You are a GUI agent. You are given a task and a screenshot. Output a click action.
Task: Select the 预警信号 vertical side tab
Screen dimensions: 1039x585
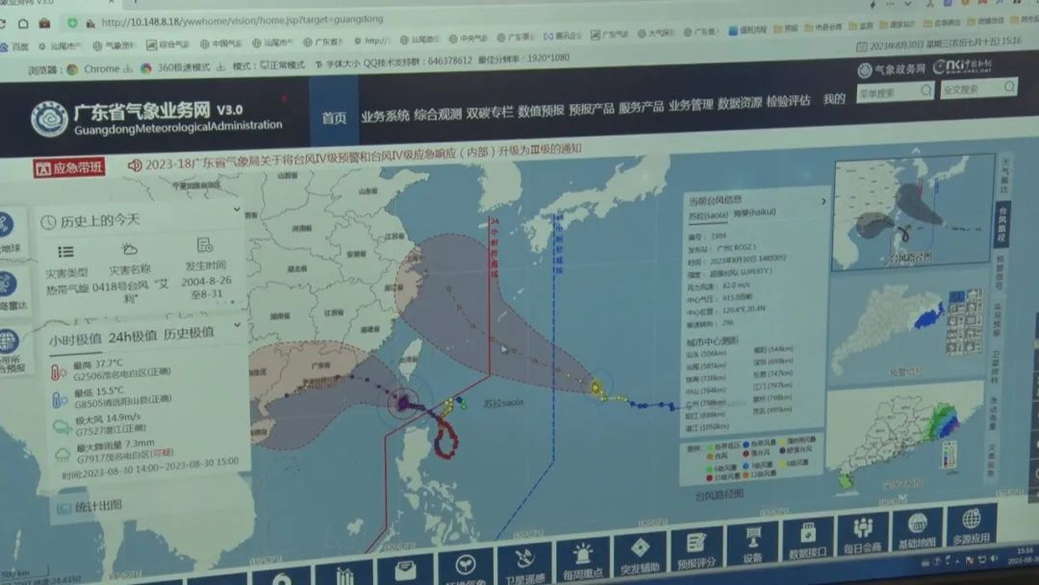(x=1000, y=272)
